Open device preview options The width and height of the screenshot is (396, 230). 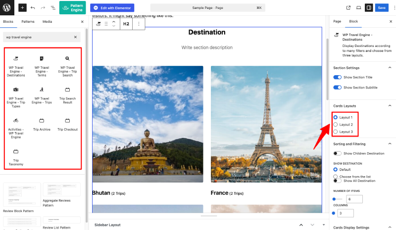(x=358, y=8)
